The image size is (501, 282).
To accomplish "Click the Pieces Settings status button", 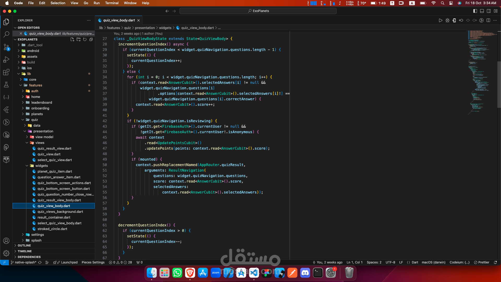I will coord(93,262).
